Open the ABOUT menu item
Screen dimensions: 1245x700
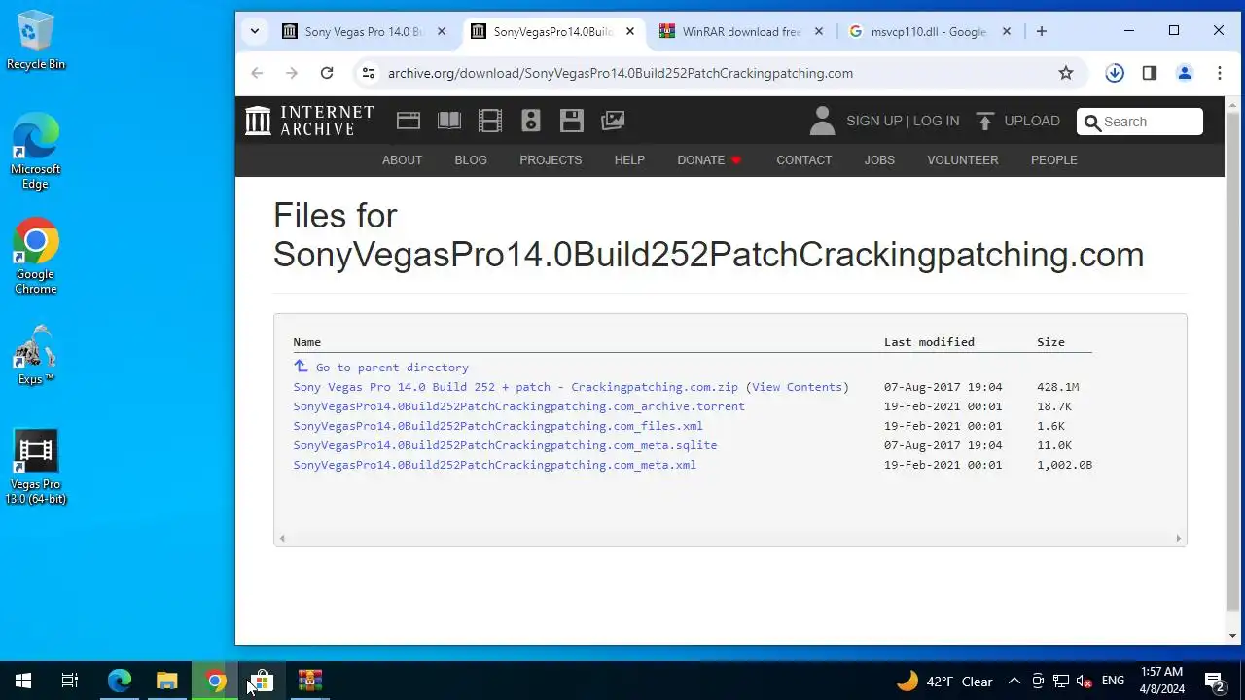tap(402, 159)
